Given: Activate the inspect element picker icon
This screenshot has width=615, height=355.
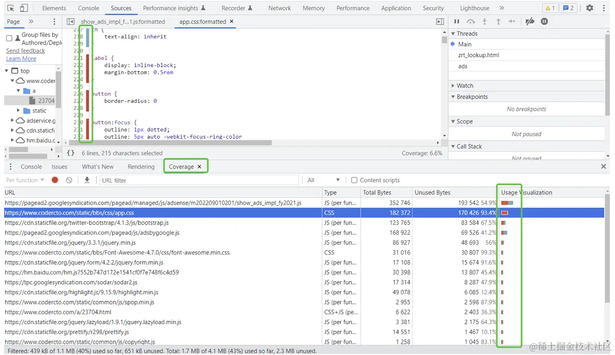Looking at the screenshot, I should [10, 8].
